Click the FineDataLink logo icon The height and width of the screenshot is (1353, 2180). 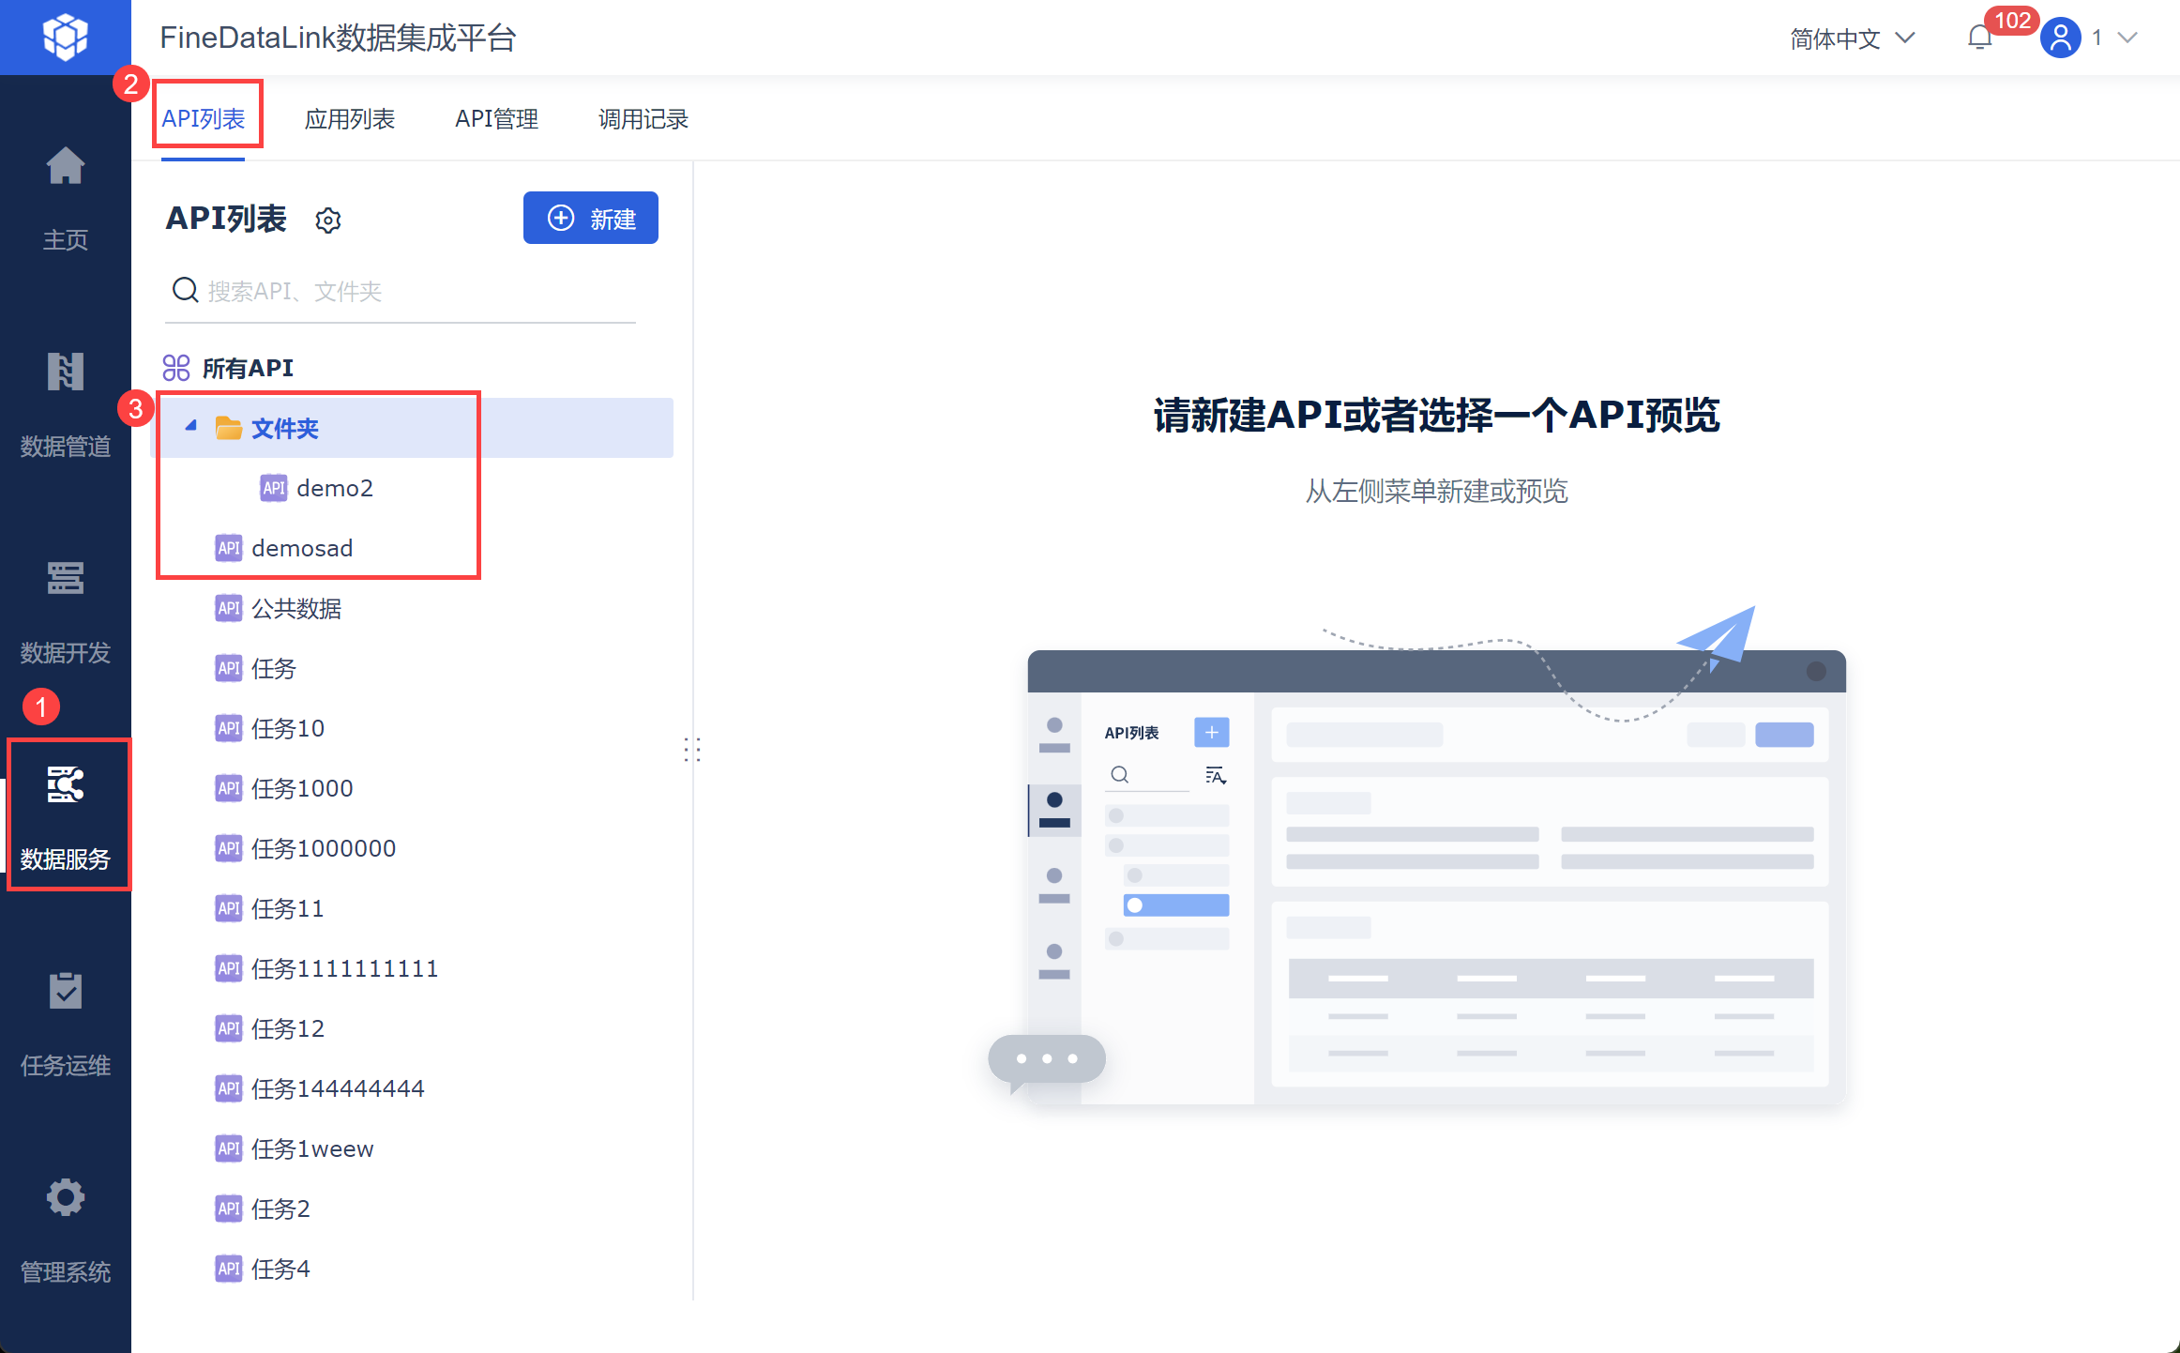[66, 38]
